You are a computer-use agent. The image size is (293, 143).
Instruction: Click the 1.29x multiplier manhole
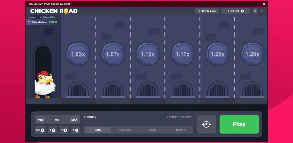coord(252,54)
